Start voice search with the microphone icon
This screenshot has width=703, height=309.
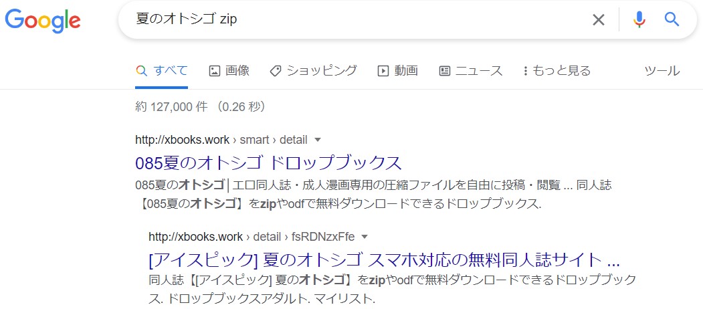pyautogui.click(x=639, y=20)
